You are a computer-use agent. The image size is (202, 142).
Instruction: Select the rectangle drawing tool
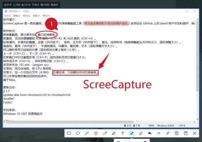point(69,133)
